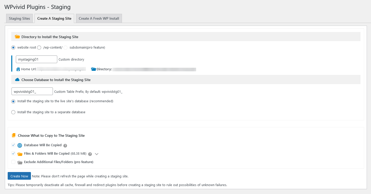Click the cloud icon beside Choose Database heading
This screenshot has width=371, height=194.
17,80
